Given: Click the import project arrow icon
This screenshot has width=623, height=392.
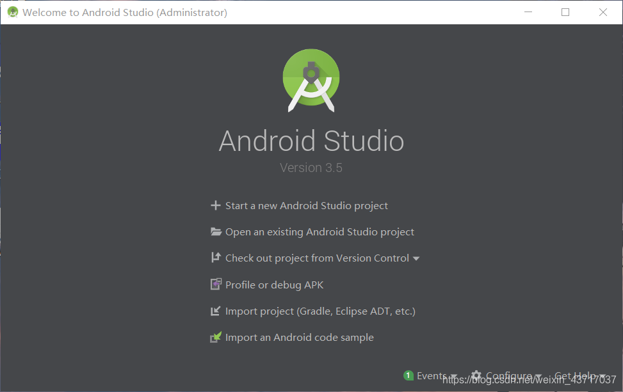Looking at the screenshot, I should 215,311.
